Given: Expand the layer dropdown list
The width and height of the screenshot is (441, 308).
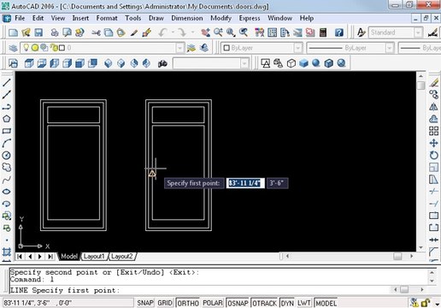Looking at the screenshot, I should pos(179,48).
